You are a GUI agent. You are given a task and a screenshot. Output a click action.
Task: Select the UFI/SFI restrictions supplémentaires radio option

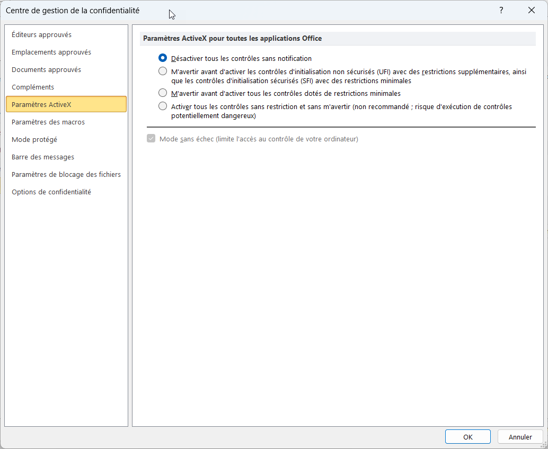pos(163,71)
